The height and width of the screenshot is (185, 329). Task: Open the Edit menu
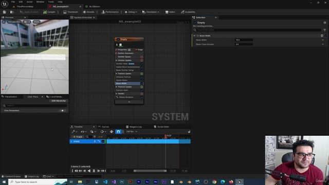(x=21, y=2)
